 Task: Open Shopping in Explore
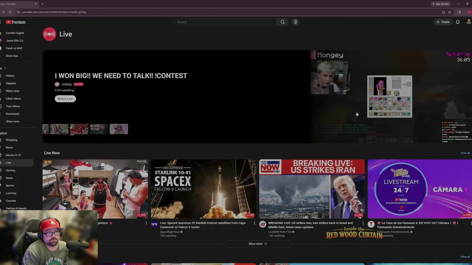pyautogui.click(x=11, y=140)
